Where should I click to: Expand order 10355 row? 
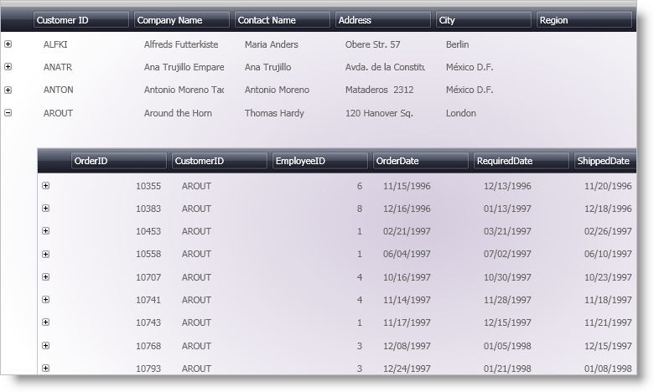pyautogui.click(x=46, y=186)
